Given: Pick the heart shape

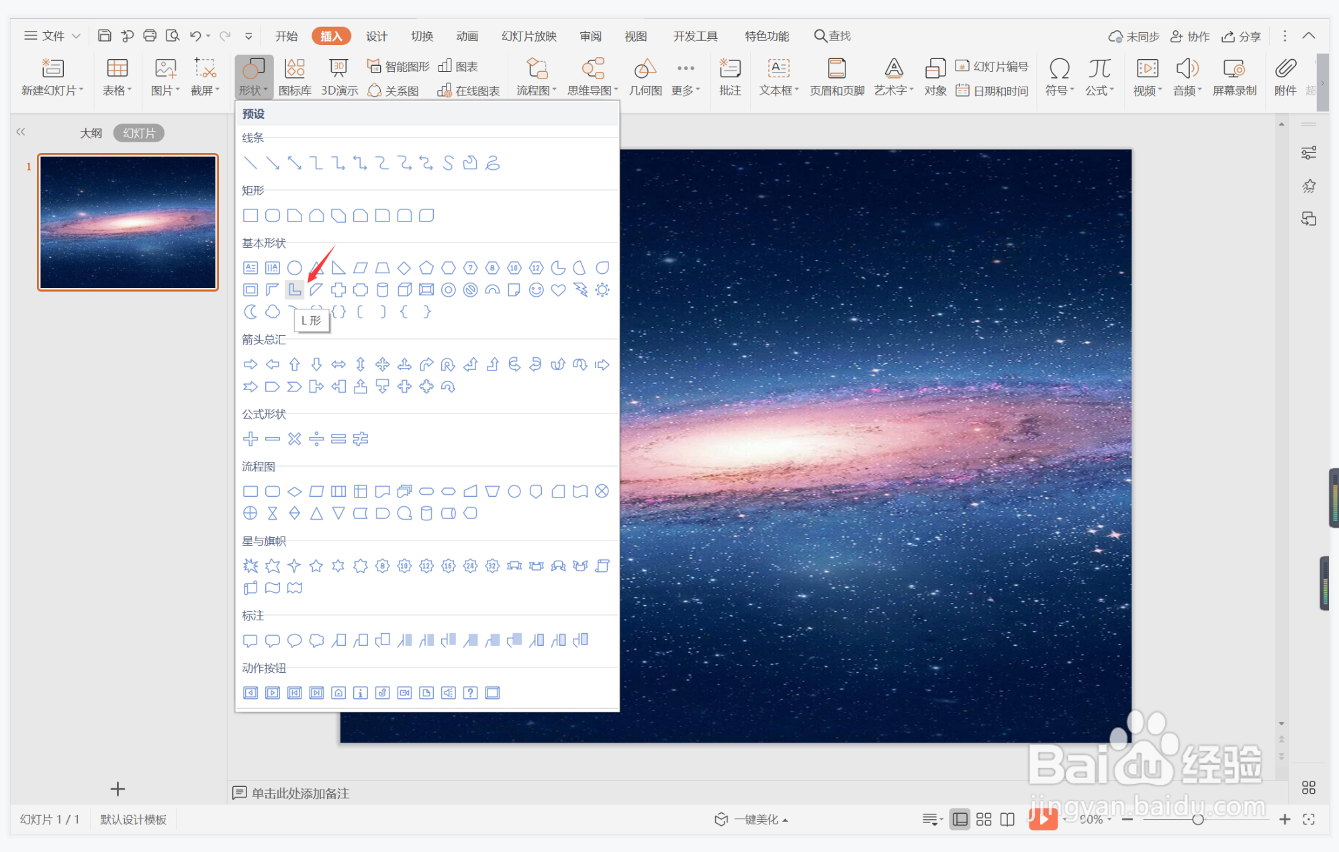Looking at the screenshot, I should pos(558,290).
